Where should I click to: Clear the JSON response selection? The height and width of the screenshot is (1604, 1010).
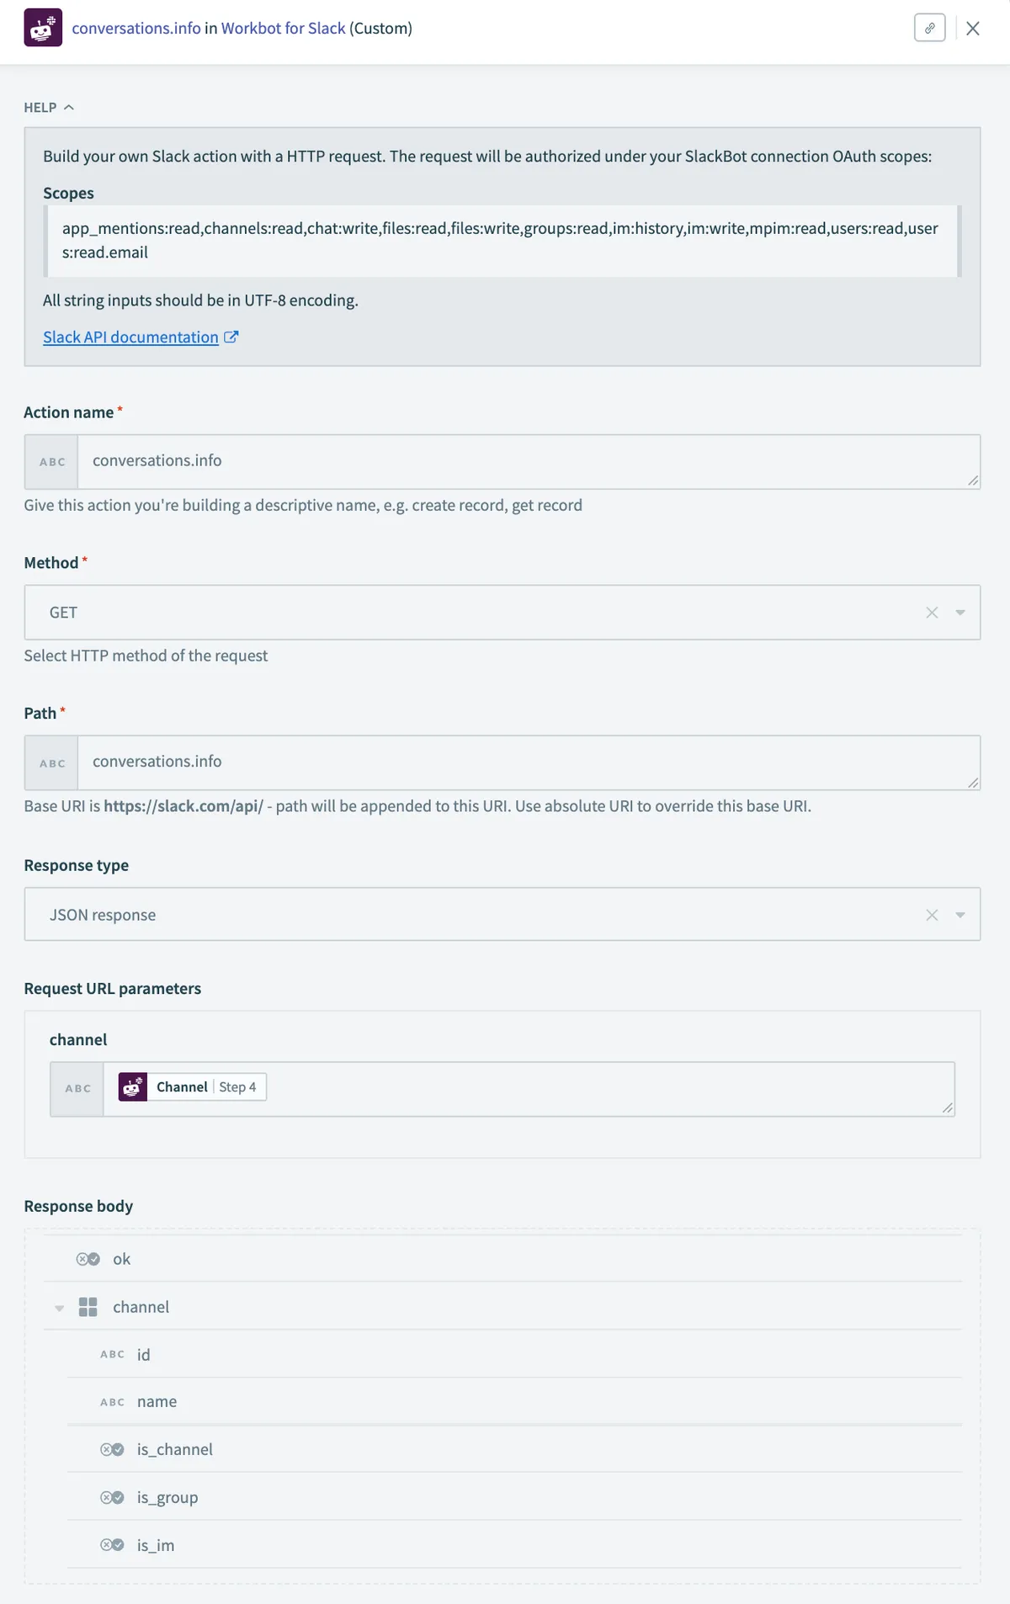tap(932, 915)
